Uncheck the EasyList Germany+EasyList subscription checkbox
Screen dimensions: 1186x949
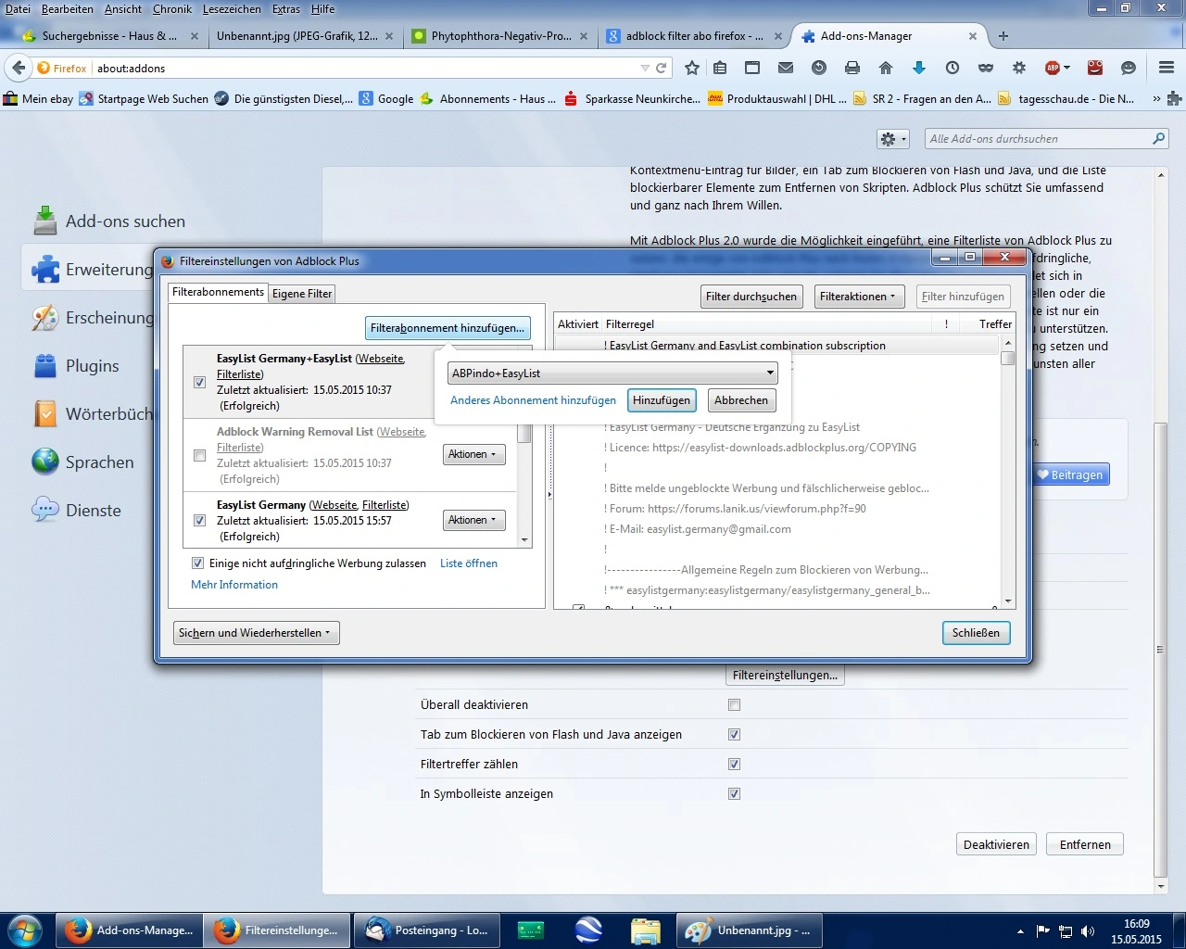[x=199, y=382]
